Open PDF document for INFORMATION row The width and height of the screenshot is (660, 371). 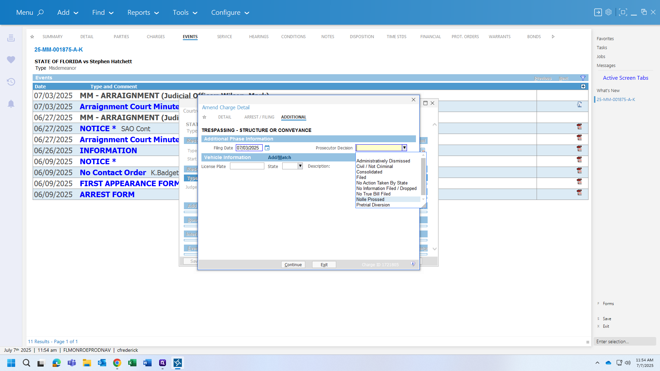pyautogui.click(x=579, y=149)
